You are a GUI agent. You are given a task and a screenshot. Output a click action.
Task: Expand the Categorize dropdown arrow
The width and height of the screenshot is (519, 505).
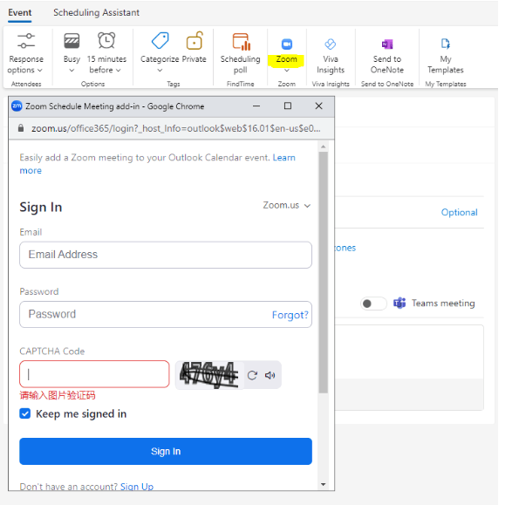click(160, 70)
